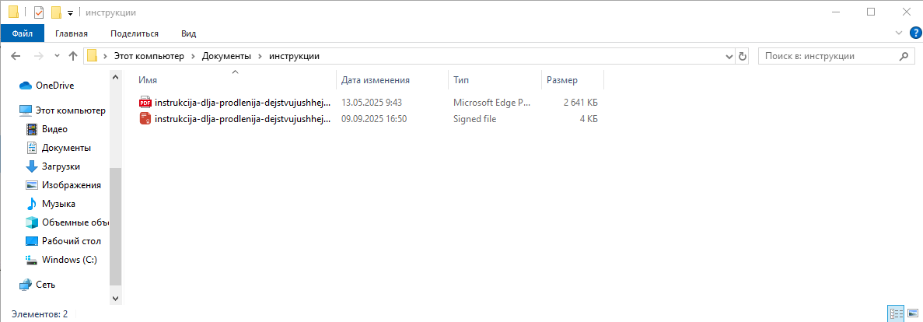Screen dimensions: 923x322
Task: Refresh the current folder view
Action: pos(743,56)
